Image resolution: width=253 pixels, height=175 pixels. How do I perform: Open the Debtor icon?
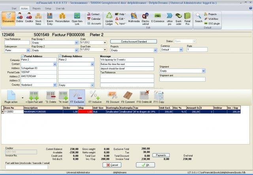pyautogui.click(x=20, y=17)
